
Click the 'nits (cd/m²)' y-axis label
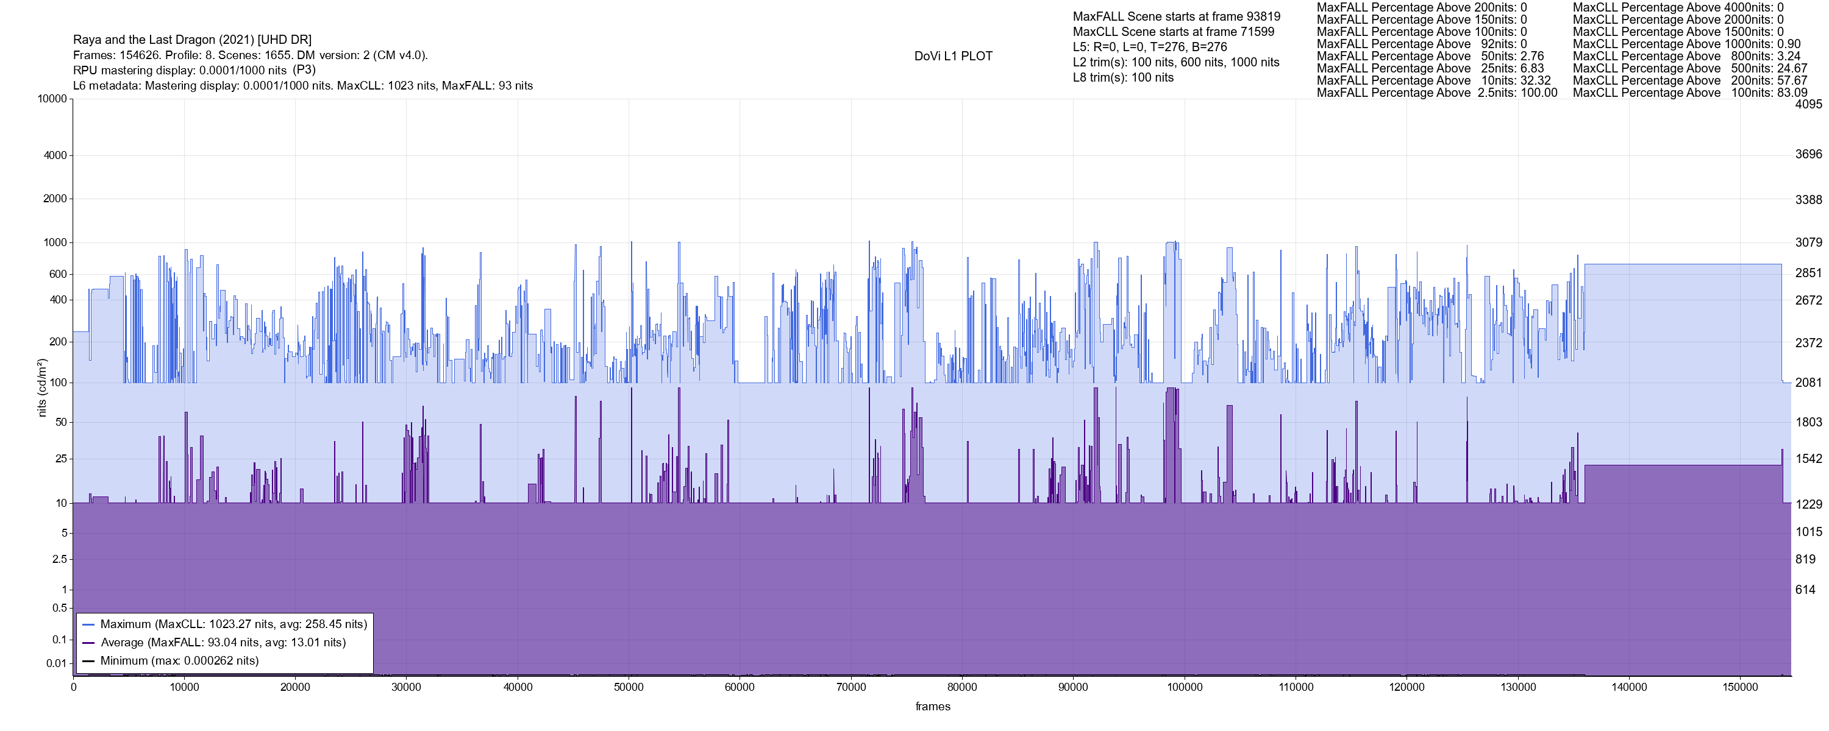[x=42, y=387]
